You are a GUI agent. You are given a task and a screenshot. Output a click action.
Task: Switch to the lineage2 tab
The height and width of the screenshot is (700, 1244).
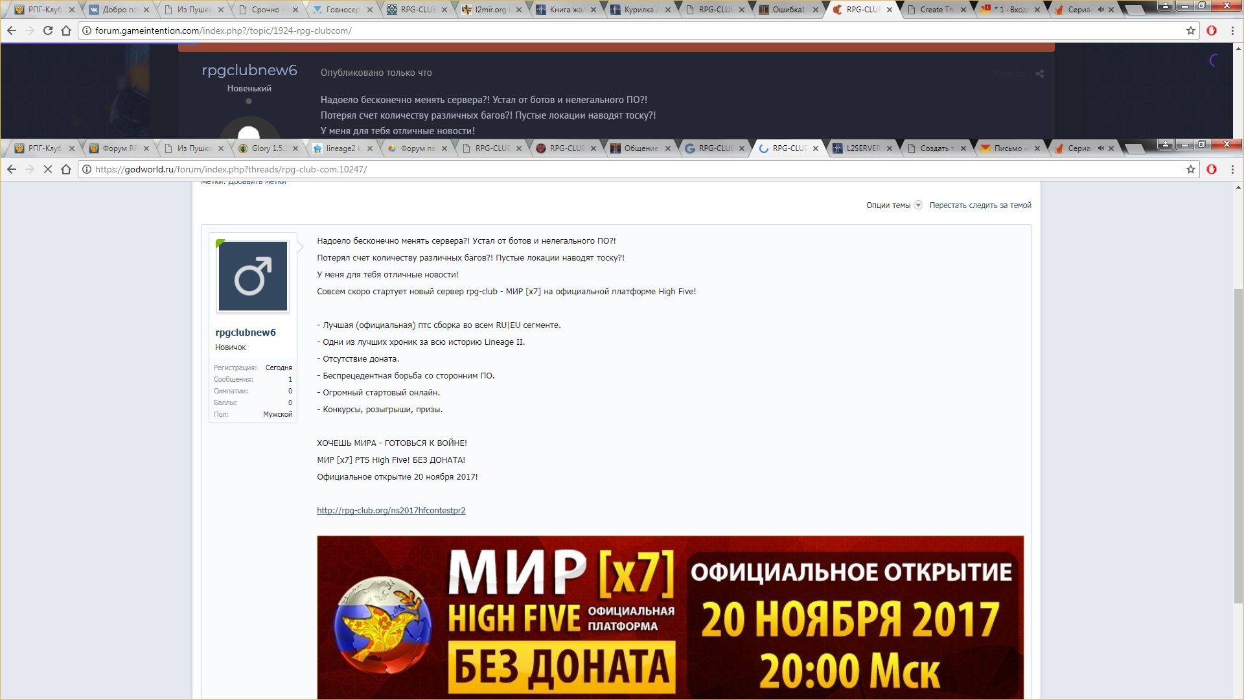point(343,148)
